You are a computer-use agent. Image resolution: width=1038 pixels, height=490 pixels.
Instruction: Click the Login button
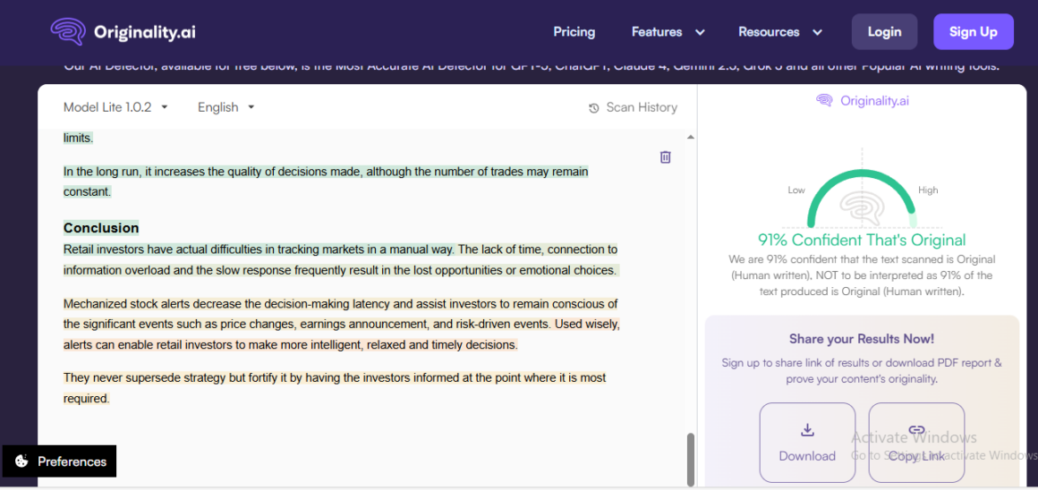[x=884, y=32]
